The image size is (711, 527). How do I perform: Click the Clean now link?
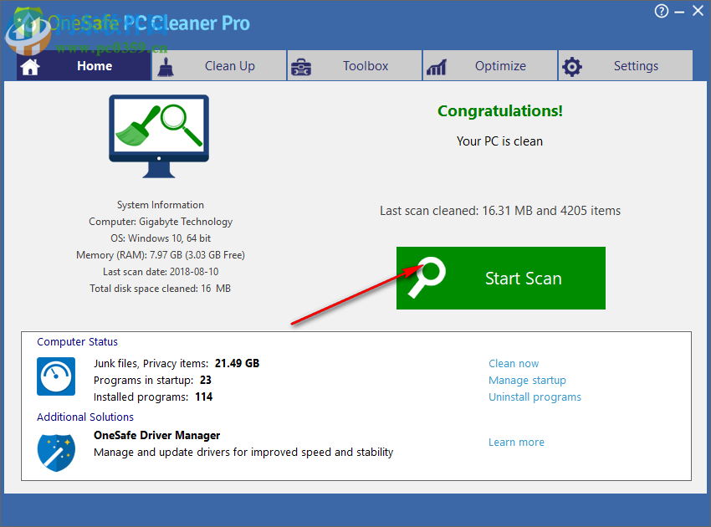(513, 363)
